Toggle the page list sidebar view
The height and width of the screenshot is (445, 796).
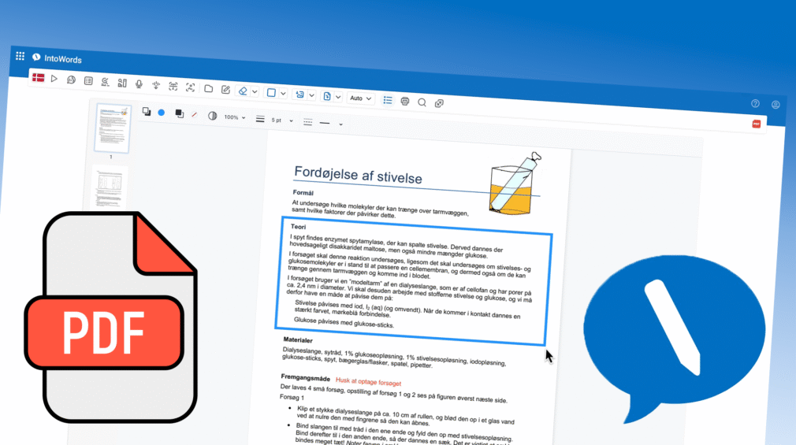tap(387, 100)
